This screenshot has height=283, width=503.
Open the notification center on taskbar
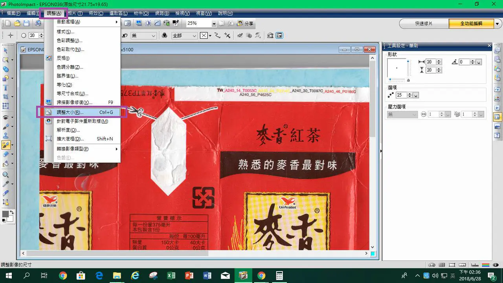(x=491, y=276)
